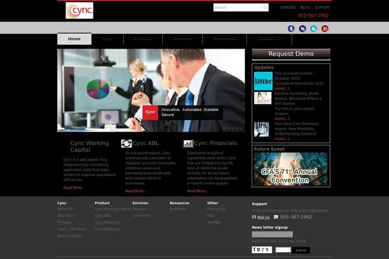
Task: Click Read More under Cync Financials
Action: coord(198,191)
